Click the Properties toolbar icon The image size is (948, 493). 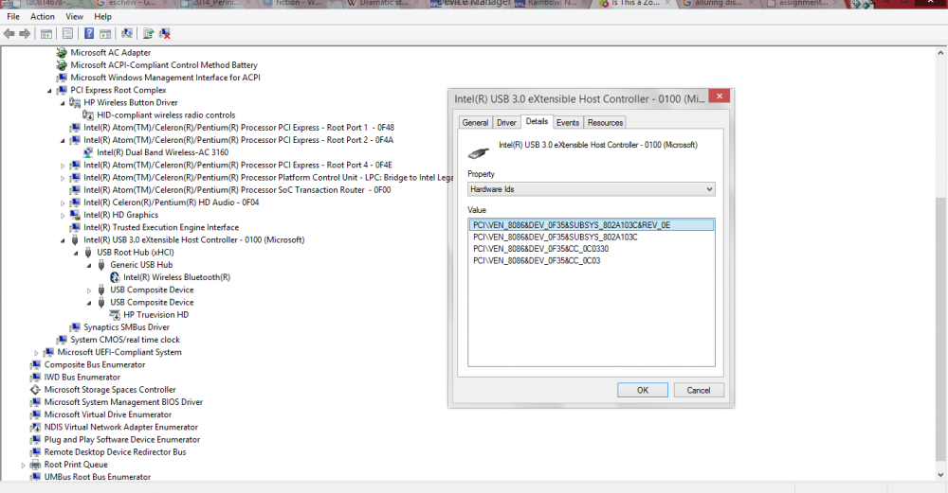67,34
